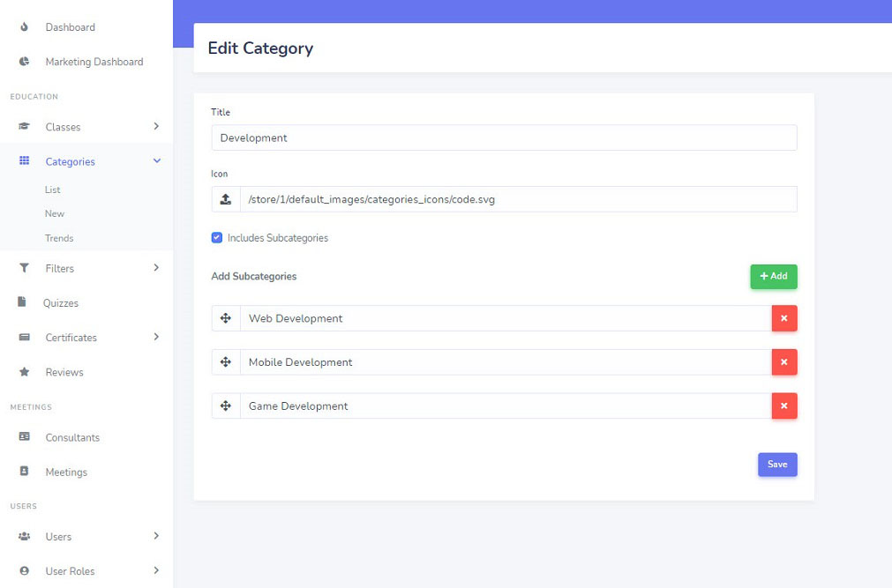Click the upload icon beside the Icon path

[x=225, y=199]
